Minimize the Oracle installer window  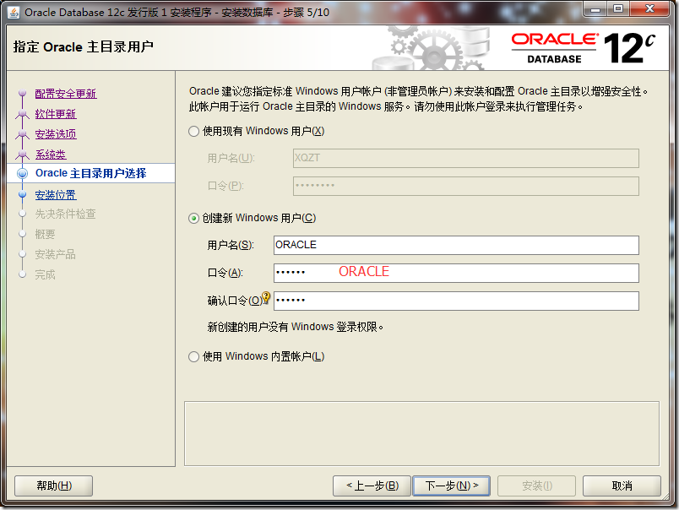[x=595, y=9]
